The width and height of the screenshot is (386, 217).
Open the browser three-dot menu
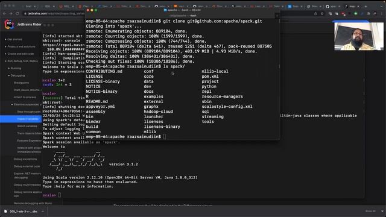tap(382, 13)
